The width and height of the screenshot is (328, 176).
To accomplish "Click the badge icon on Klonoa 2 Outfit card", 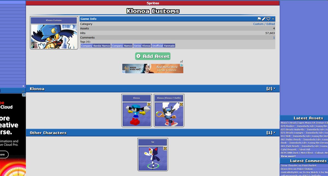I will click(181, 105).
